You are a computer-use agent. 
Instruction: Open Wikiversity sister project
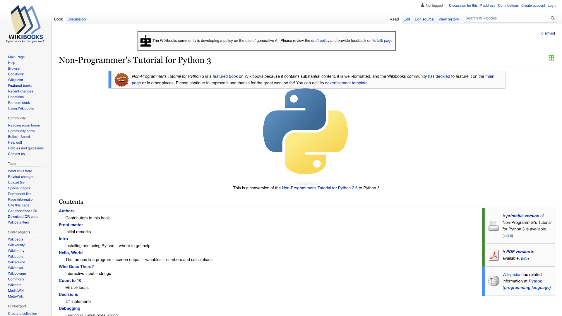coord(16,245)
